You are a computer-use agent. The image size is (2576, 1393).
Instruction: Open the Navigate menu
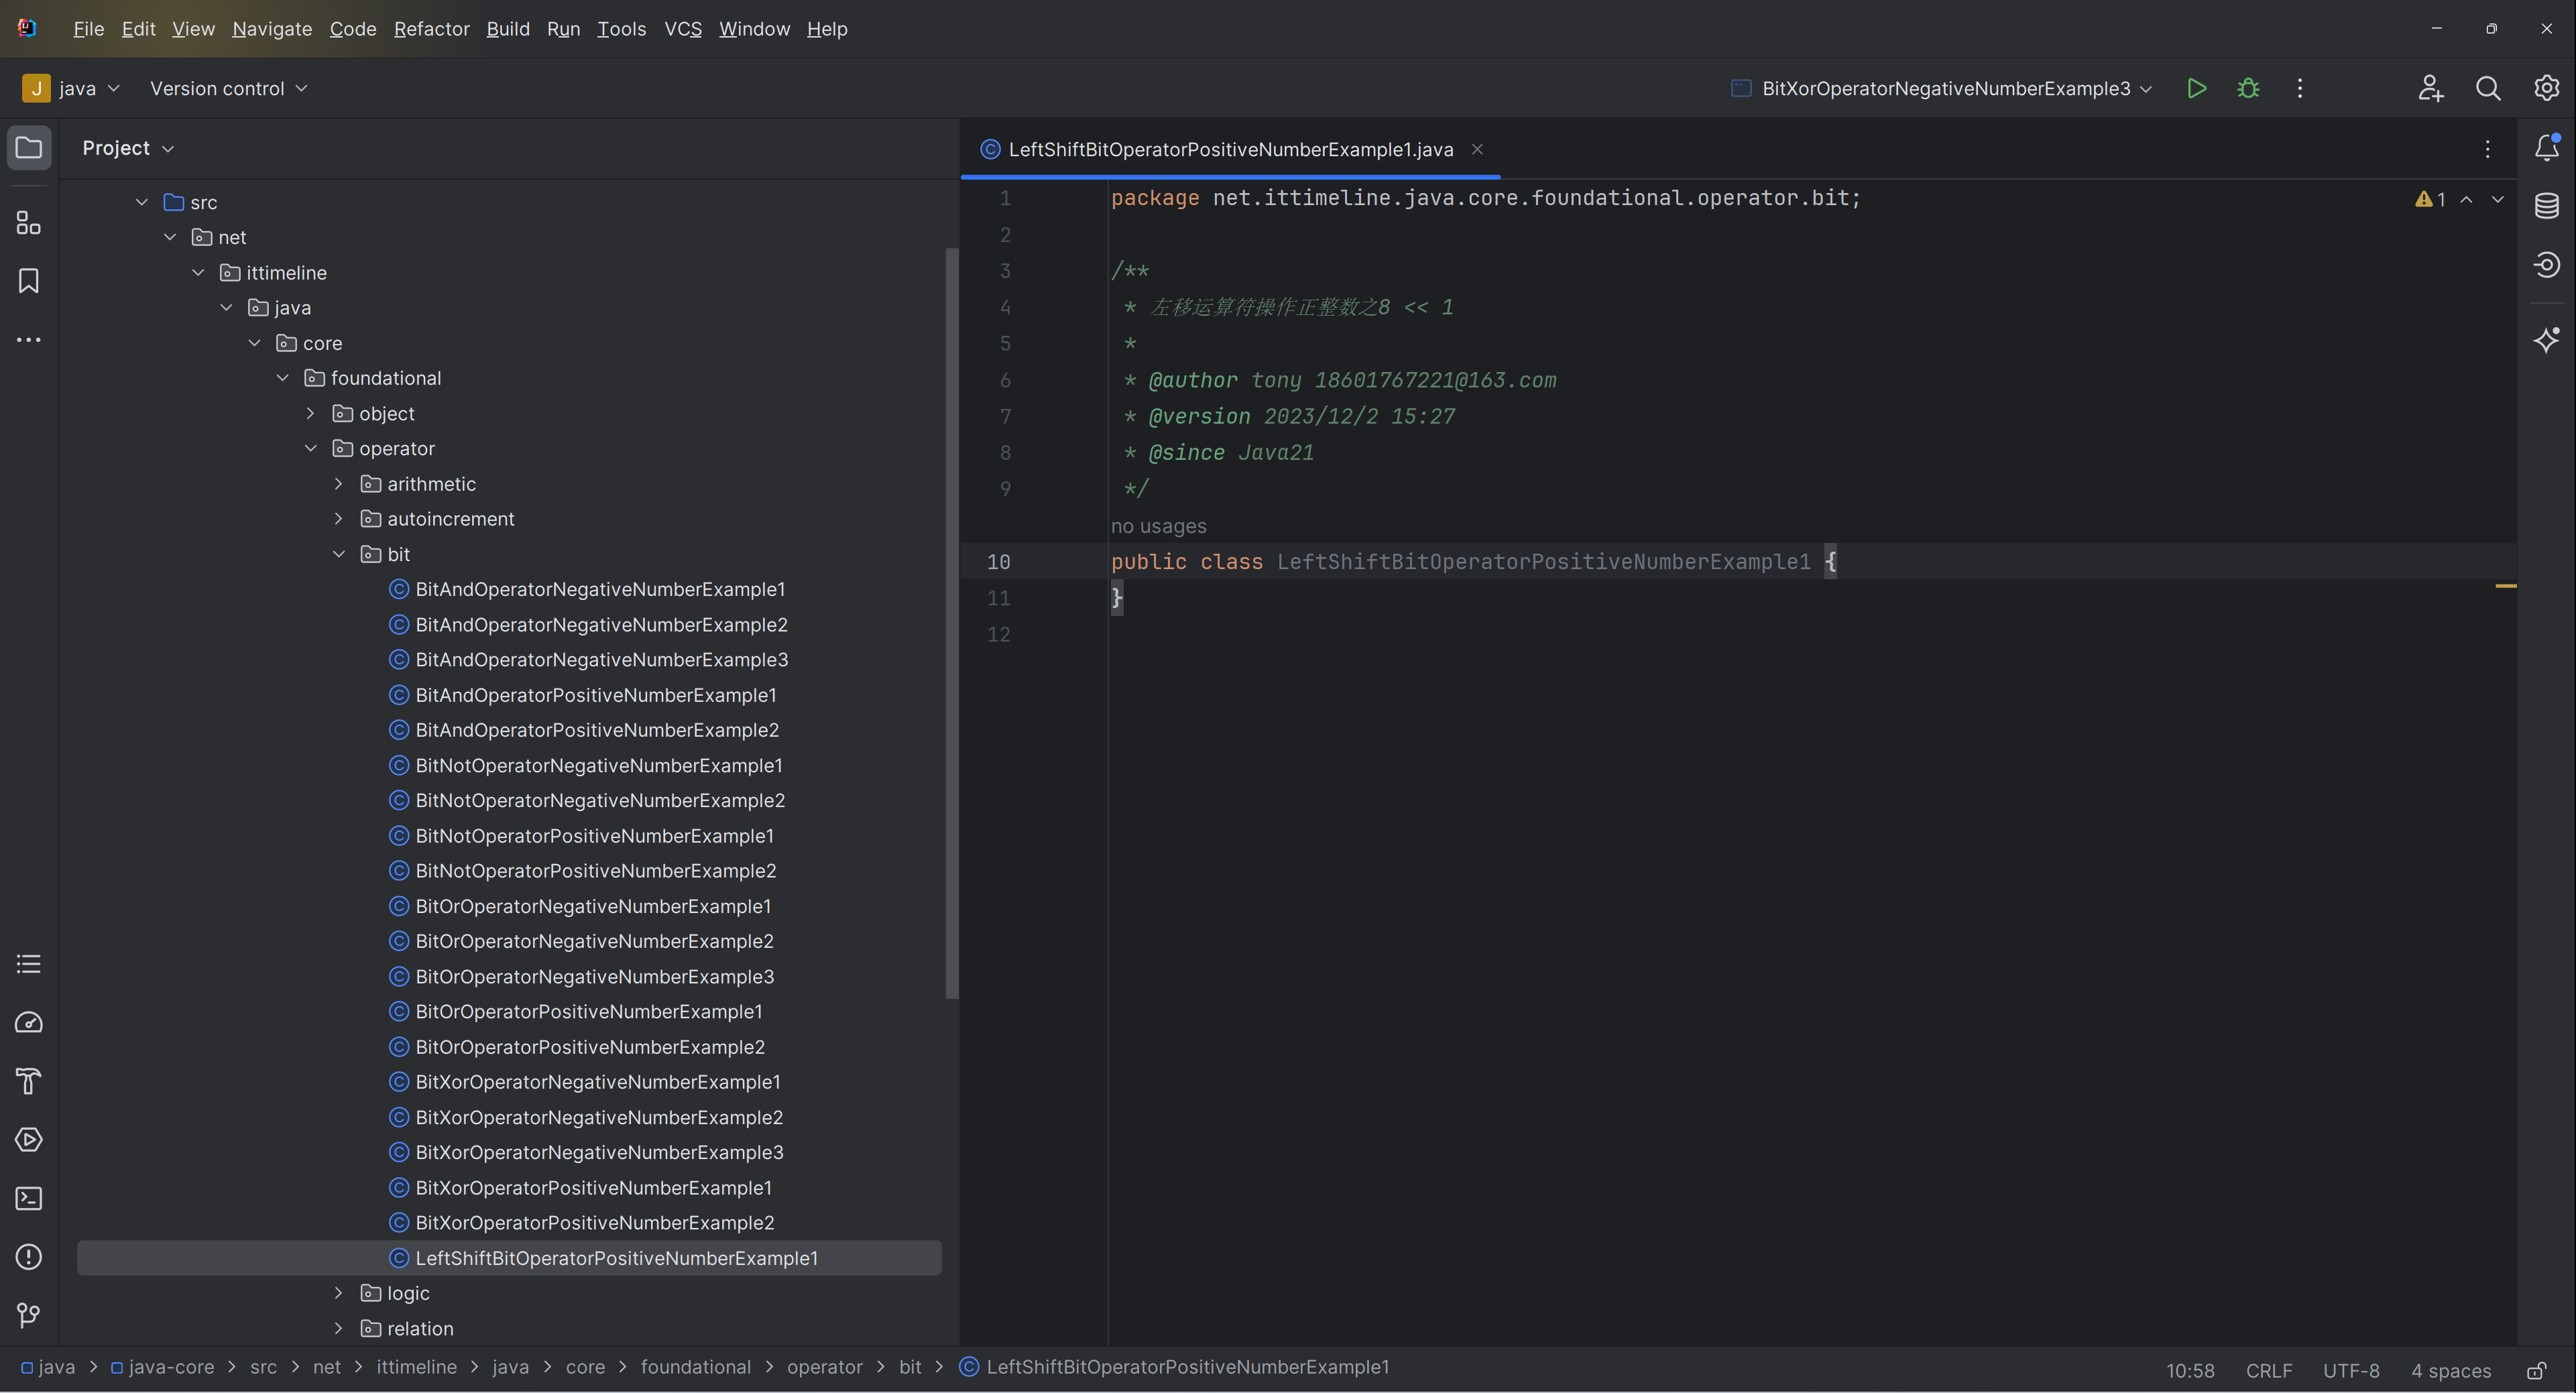(x=272, y=29)
